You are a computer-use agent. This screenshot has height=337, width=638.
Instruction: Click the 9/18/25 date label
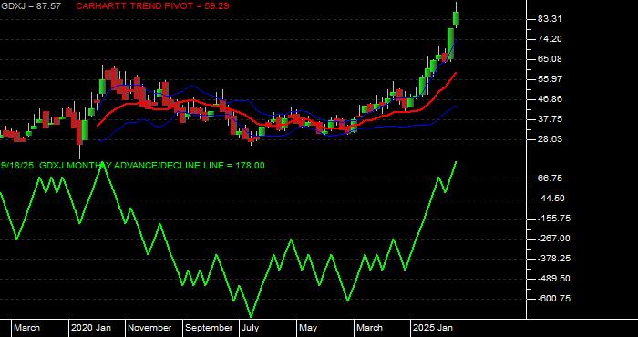17,166
